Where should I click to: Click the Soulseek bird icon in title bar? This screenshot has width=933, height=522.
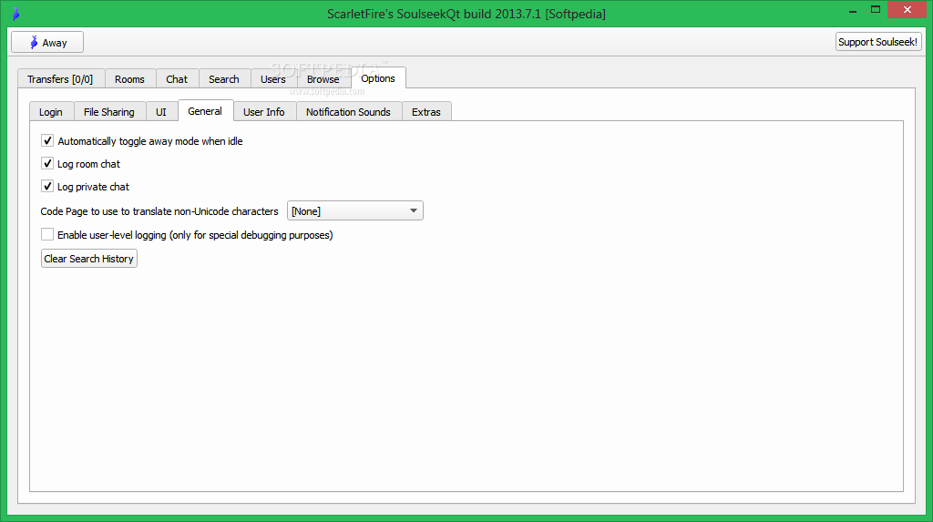[x=16, y=13]
